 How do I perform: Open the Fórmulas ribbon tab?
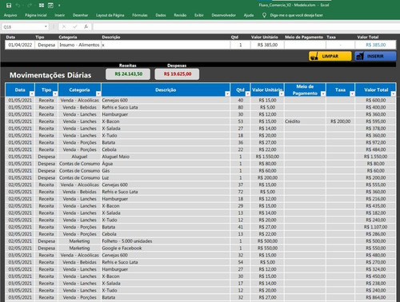(x=140, y=15)
